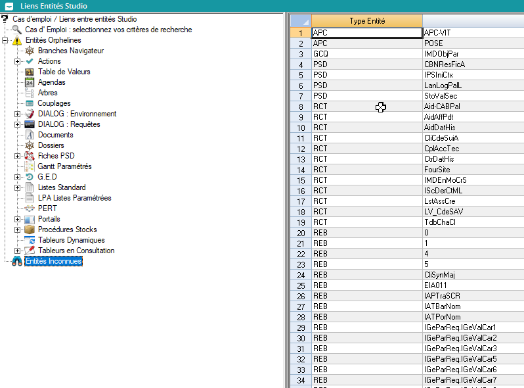Image resolution: width=524 pixels, height=388 pixels.
Task: Click the Procédures Stocks box icon
Action: click(x=29, y=230)
